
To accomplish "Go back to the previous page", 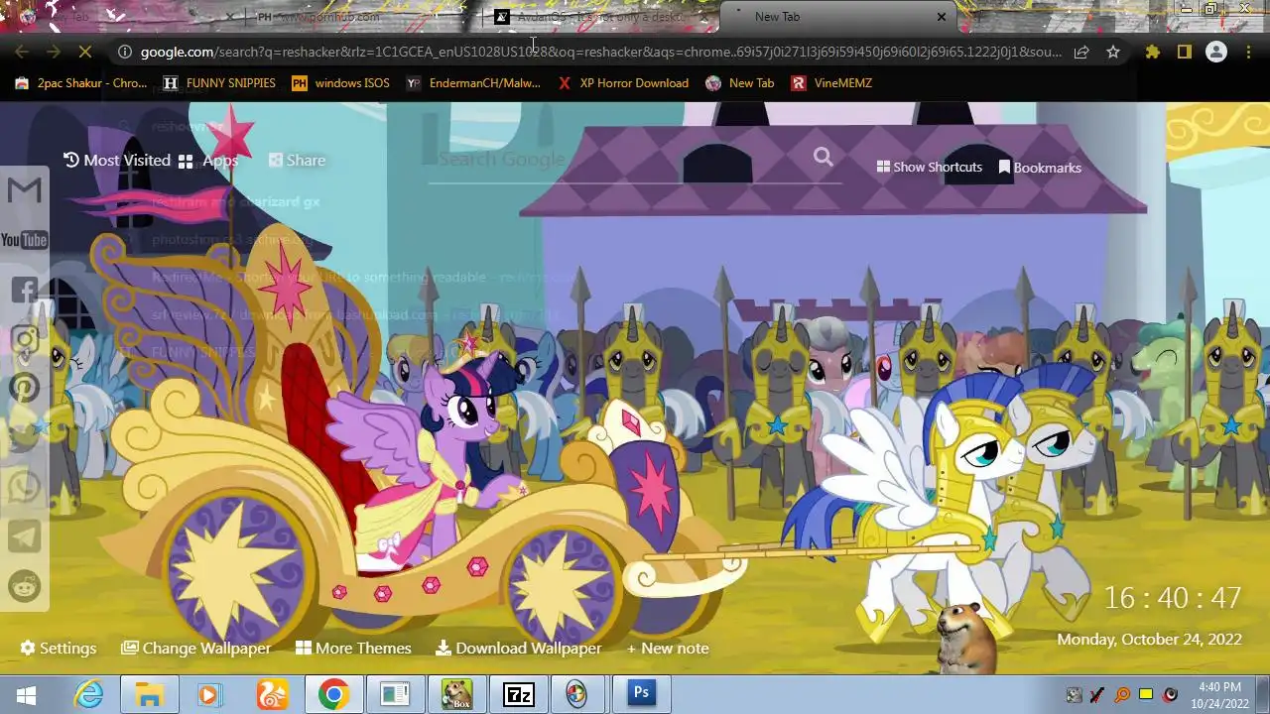I will tap(22, 52).
